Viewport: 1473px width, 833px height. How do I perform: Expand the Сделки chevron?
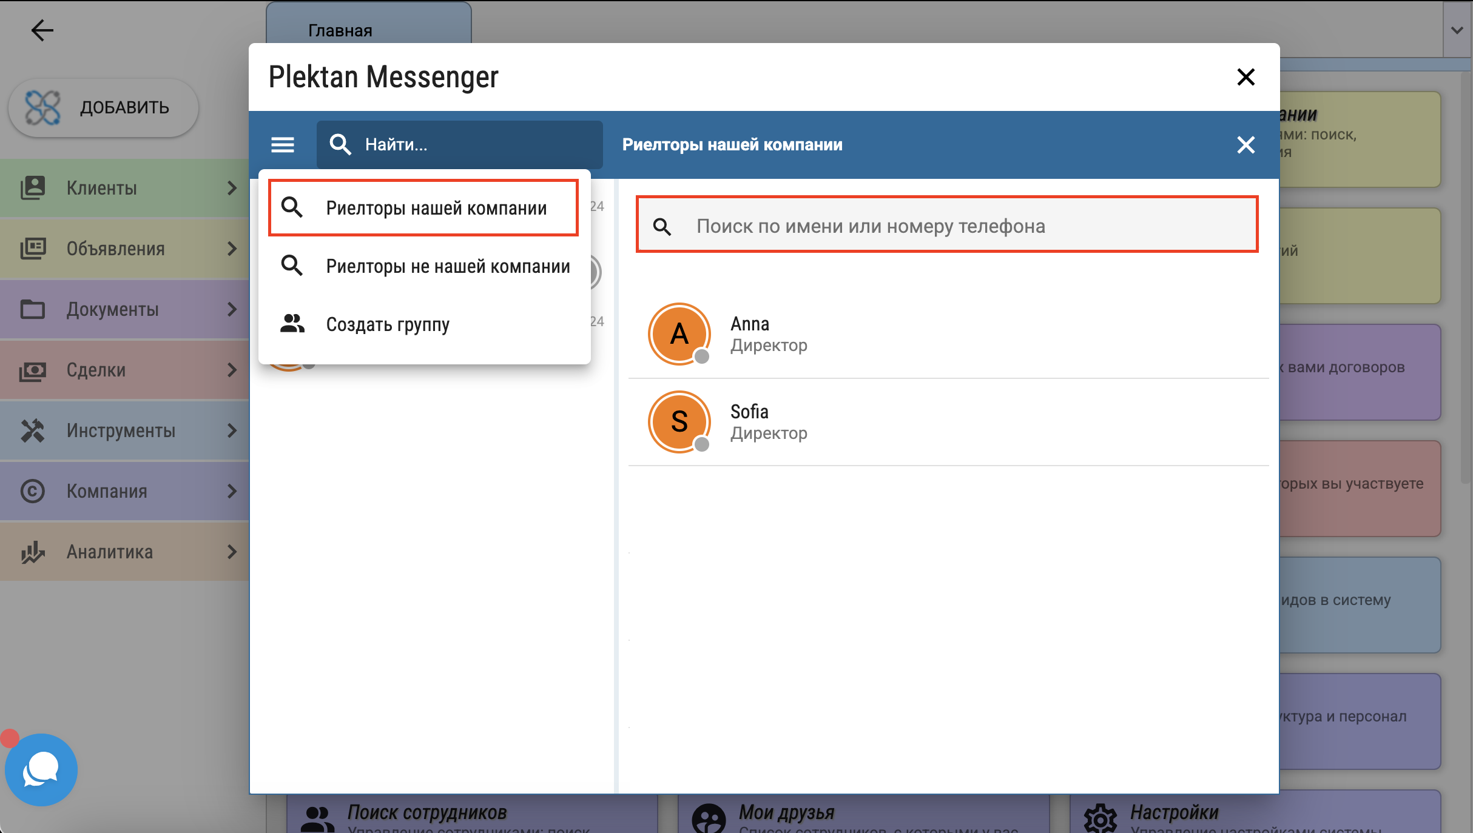point(232,370)
